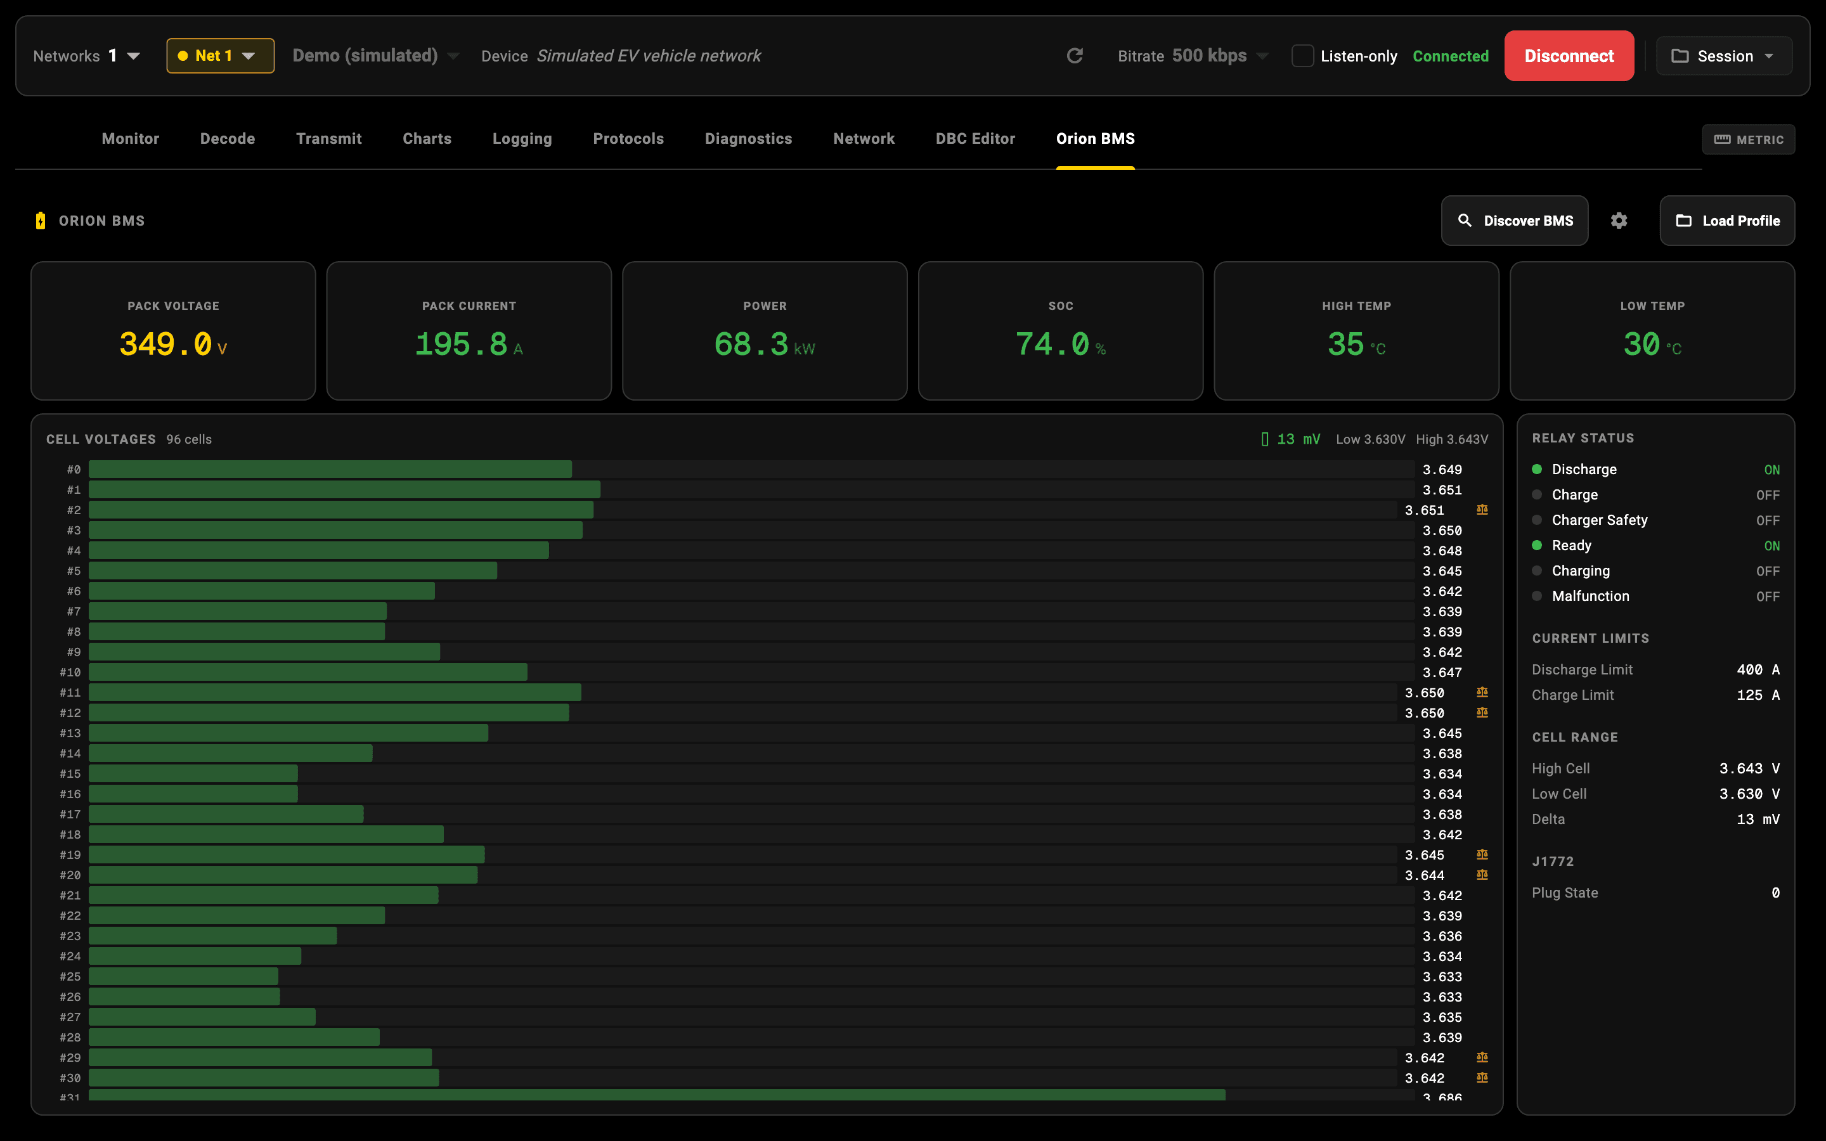
Task: Click the Power 68.3 kW card
Action: point(765,330)
